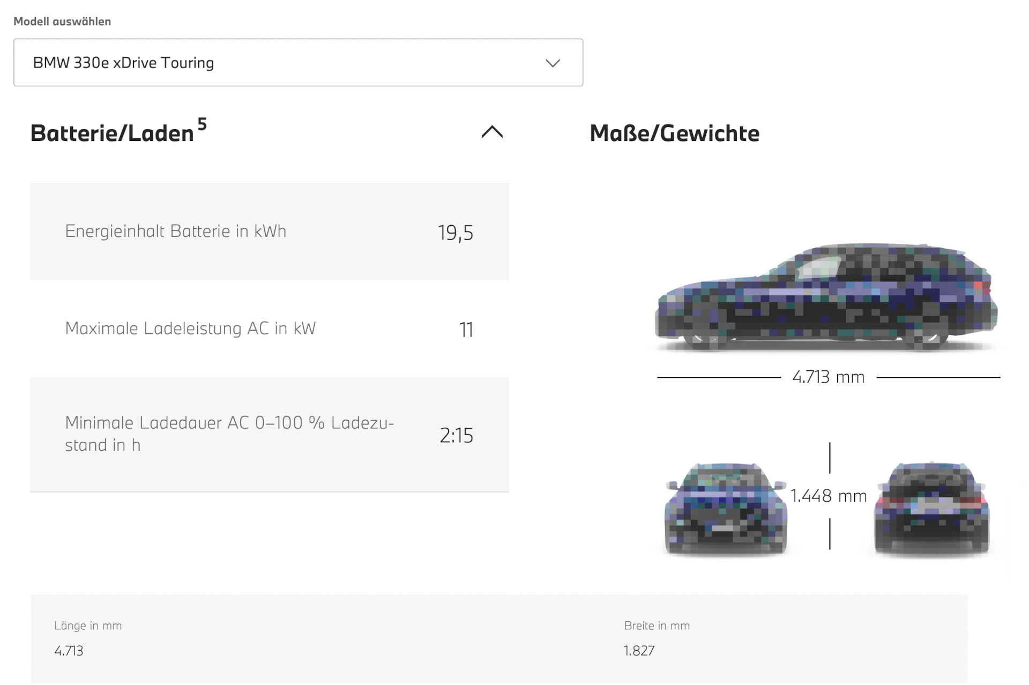The height and width of the screenshot is (685, 1029).
Task: Click the Länge in mm value 4.713
Action: click(69, 651)
